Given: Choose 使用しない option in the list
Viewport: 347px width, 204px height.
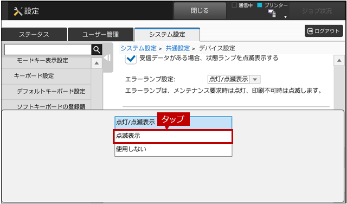Looking at the screenshot, I should pyautogui.click(x=173, y=150).
